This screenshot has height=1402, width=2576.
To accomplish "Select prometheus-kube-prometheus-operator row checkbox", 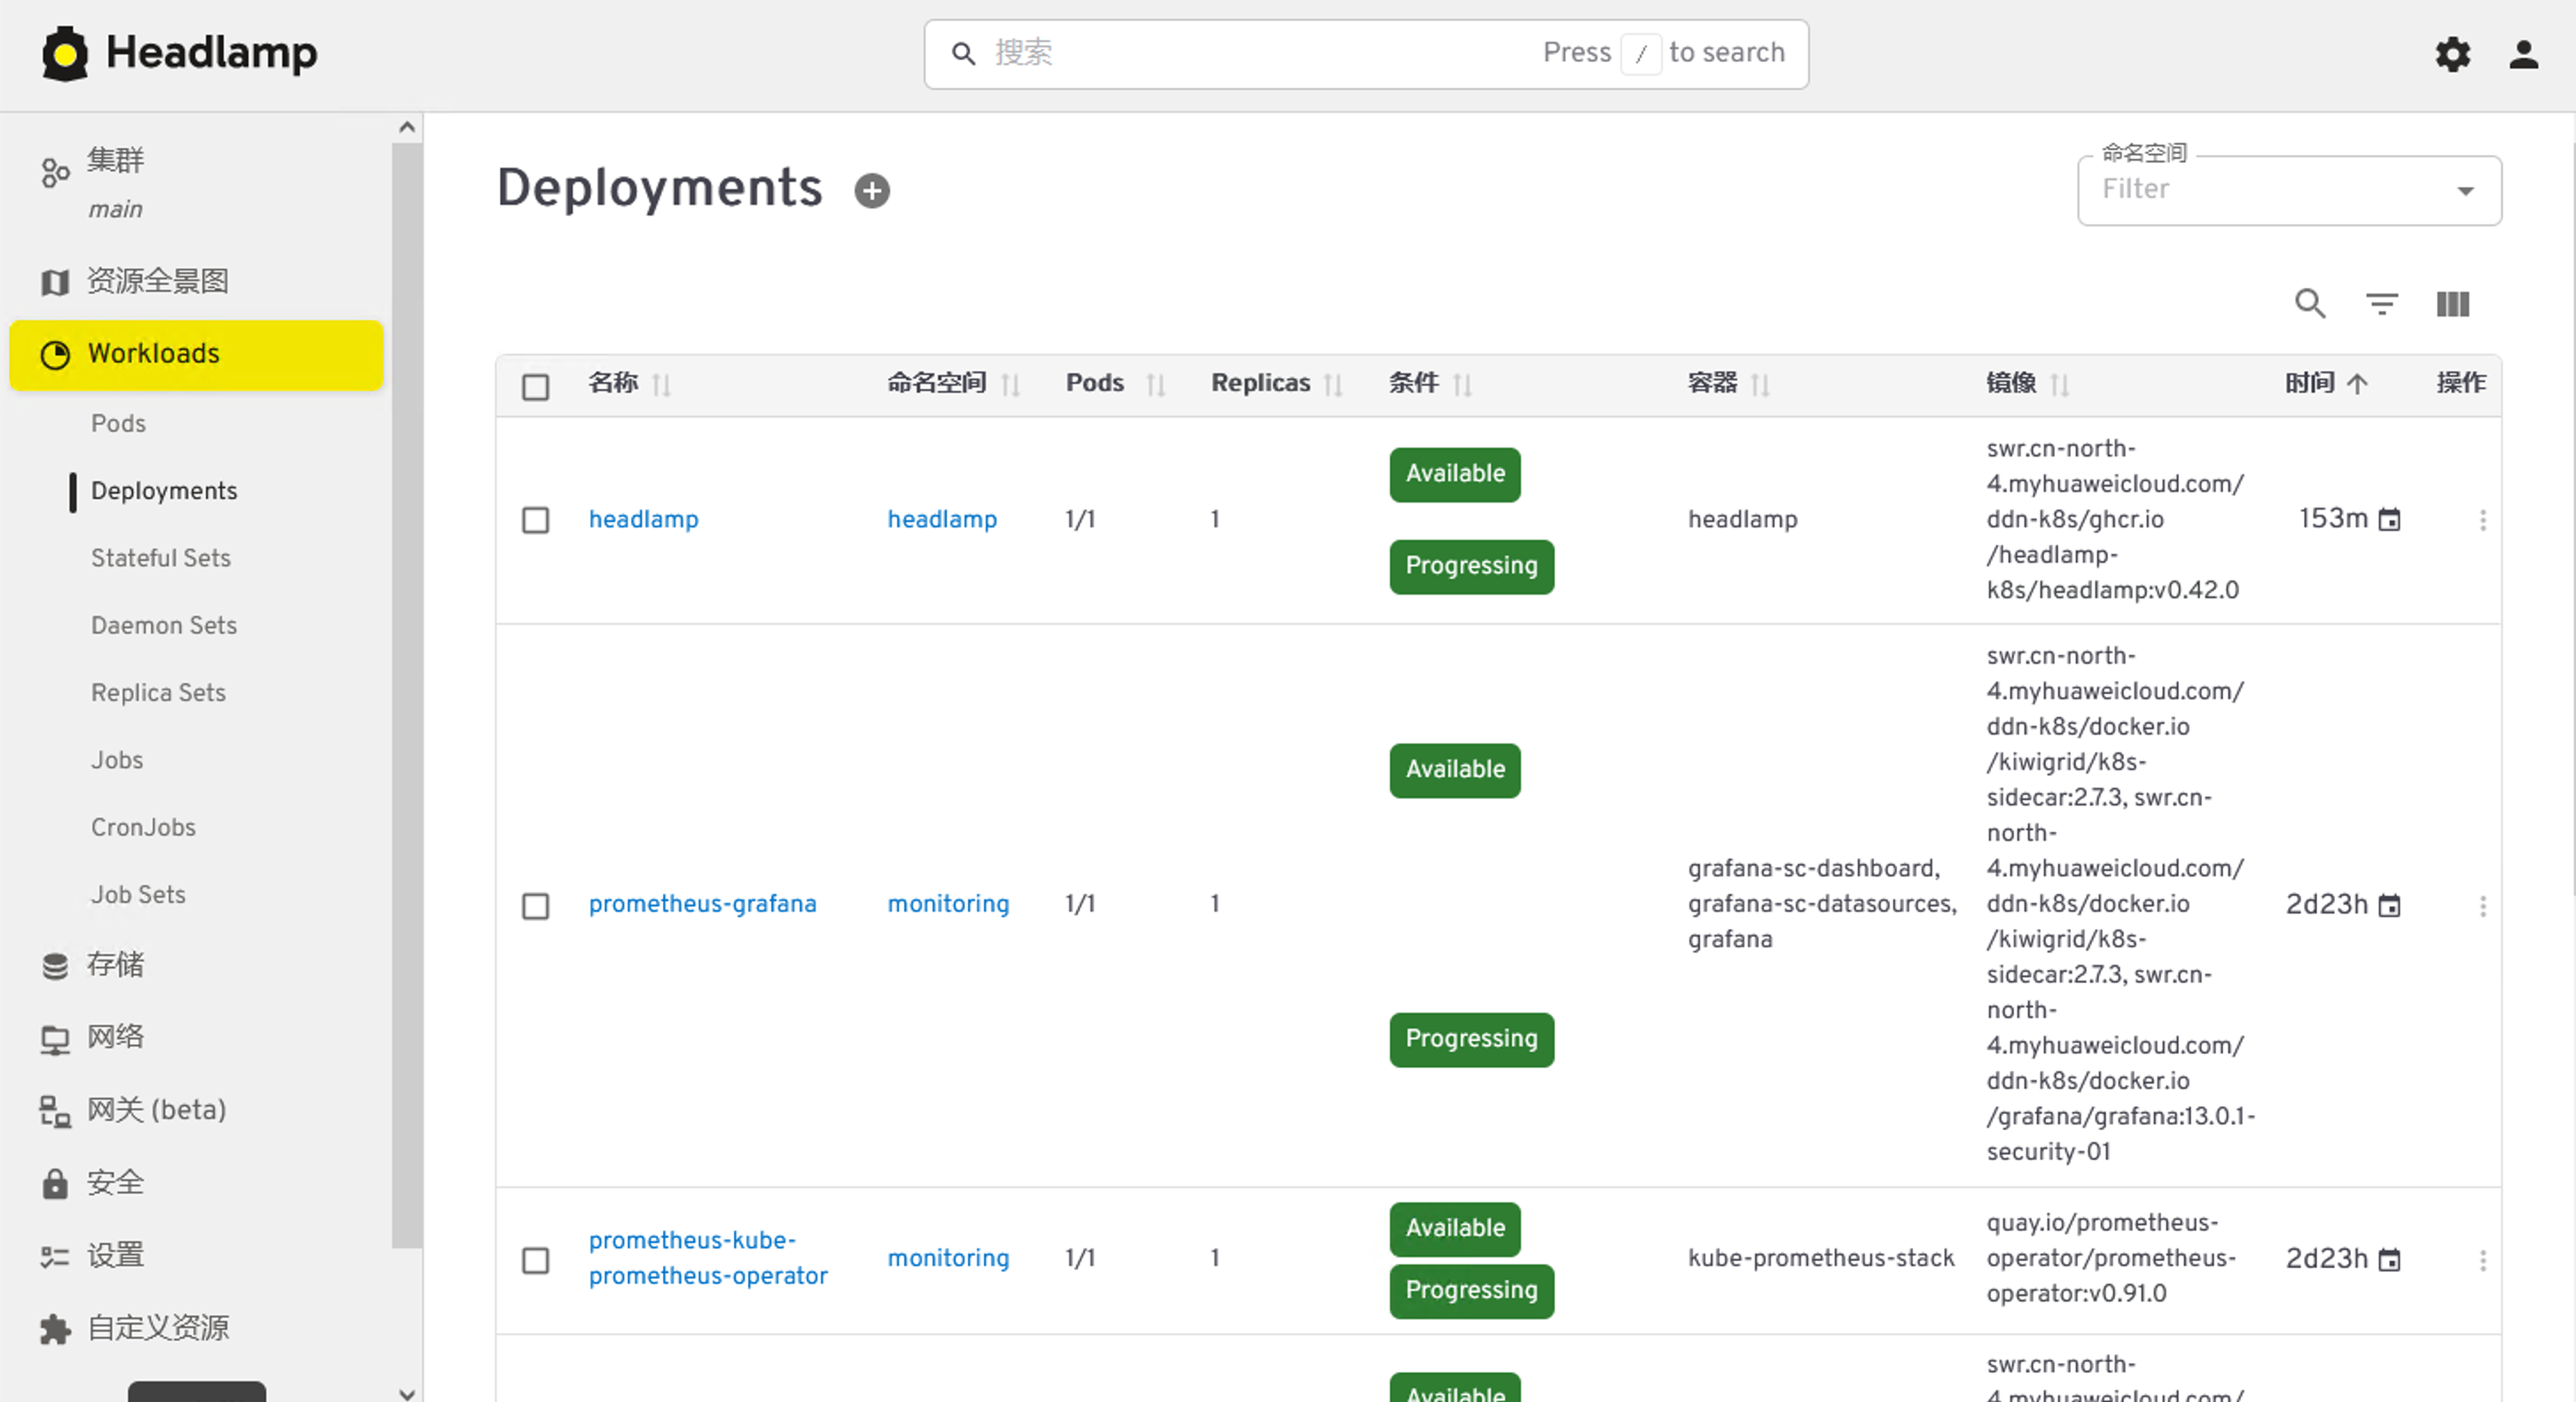I will tap(536, 1260).
